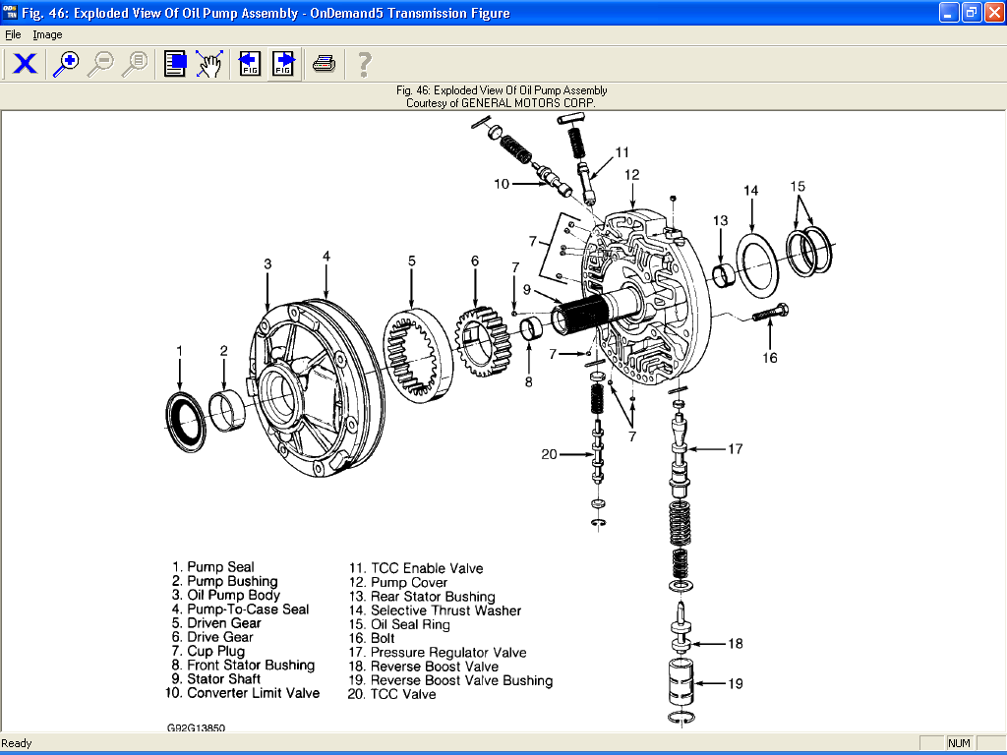The image size is (1007, 755).
Task: Click legend entry '16. Bolt'
Action: pos(372,639)
